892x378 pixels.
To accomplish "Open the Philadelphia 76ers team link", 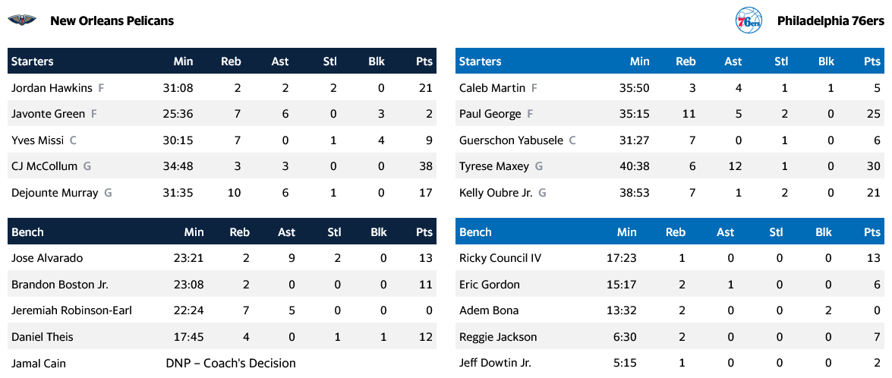I will 831,20.
